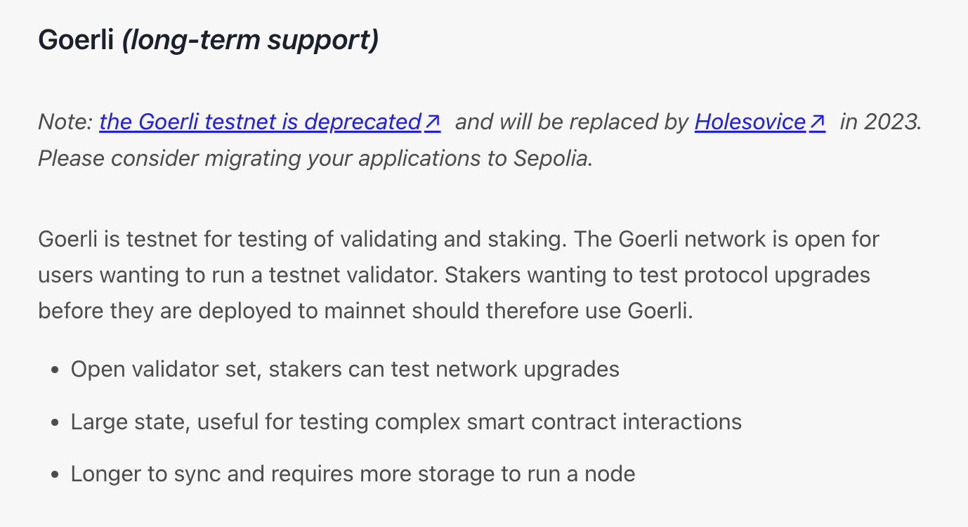The height and width of the screenshot is (527, 968).
Task: Click the users wanting to run paragraph line
Action: point(454,275)
